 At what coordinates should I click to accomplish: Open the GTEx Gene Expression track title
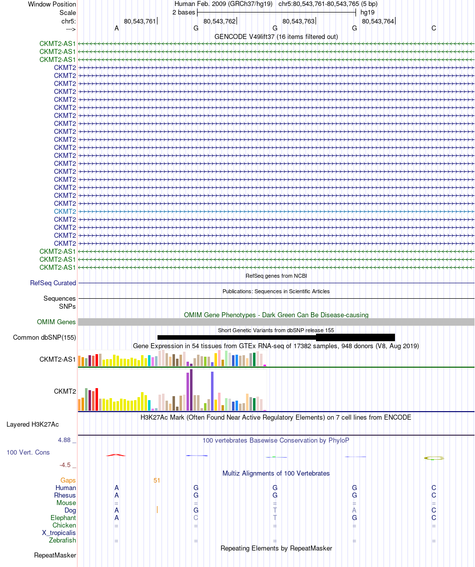pos(276,346)
